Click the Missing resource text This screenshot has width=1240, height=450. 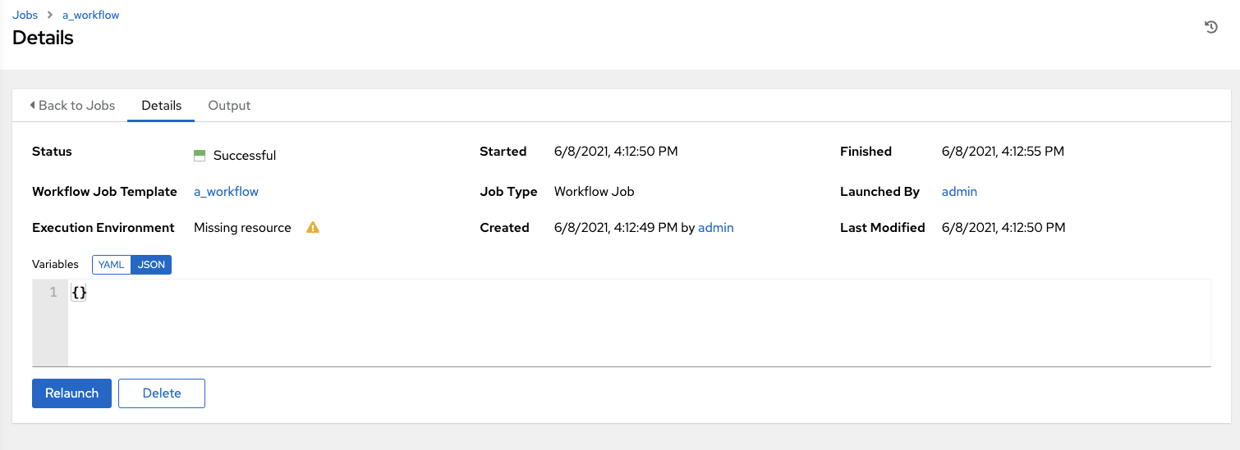[242, 228]
